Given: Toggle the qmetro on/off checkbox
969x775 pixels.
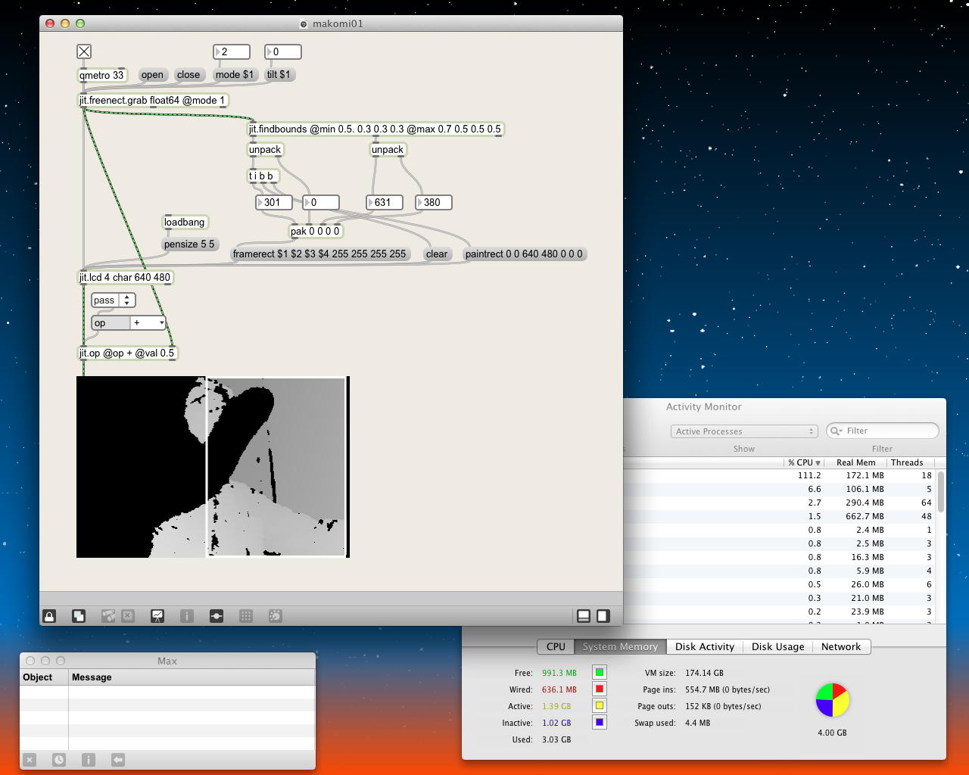Looking at the screenshot, I should [84, 51].
